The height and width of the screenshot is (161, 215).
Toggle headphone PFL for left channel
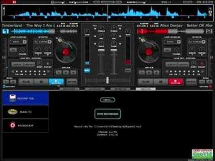click(x=87, y=70)
